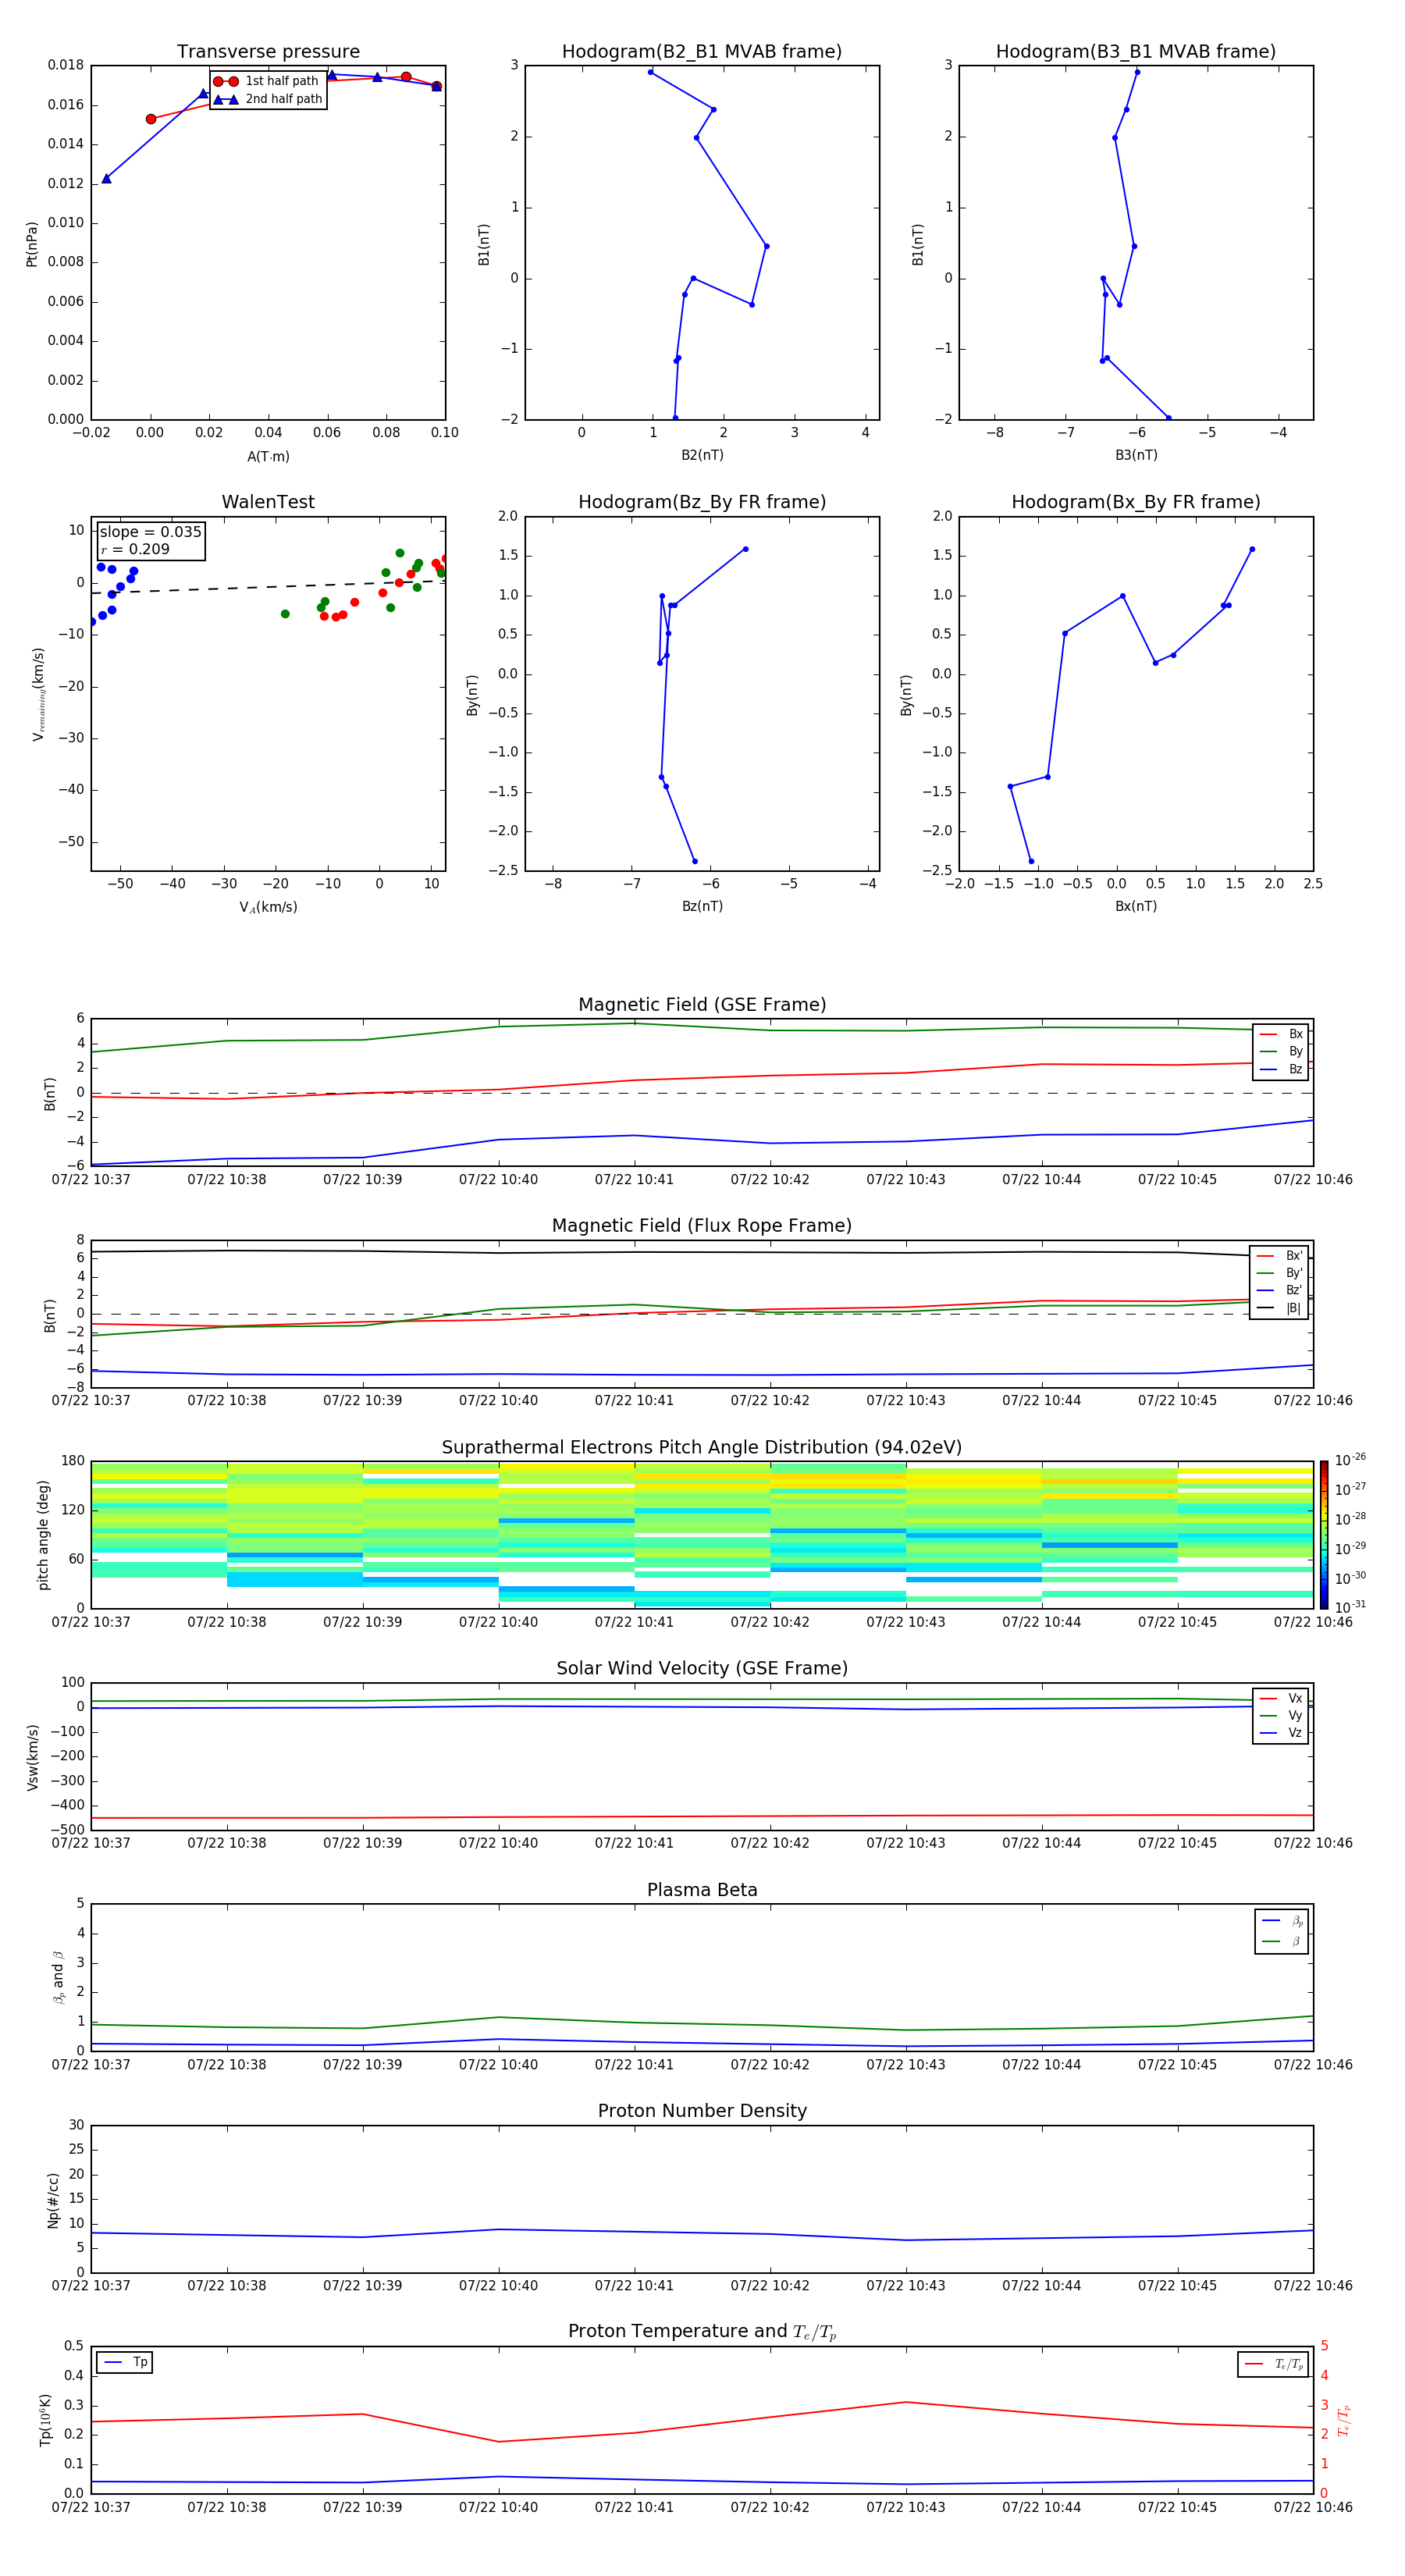The width and height of the screenshot is (1405, 2576).
Task: Click the 'Hodogram(Bz_By FR frame)' title
Action: tap(702, 502)
